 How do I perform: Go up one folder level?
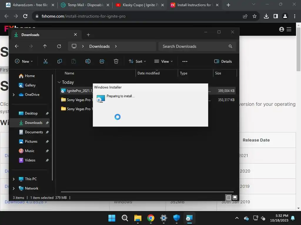pos(45,46)
